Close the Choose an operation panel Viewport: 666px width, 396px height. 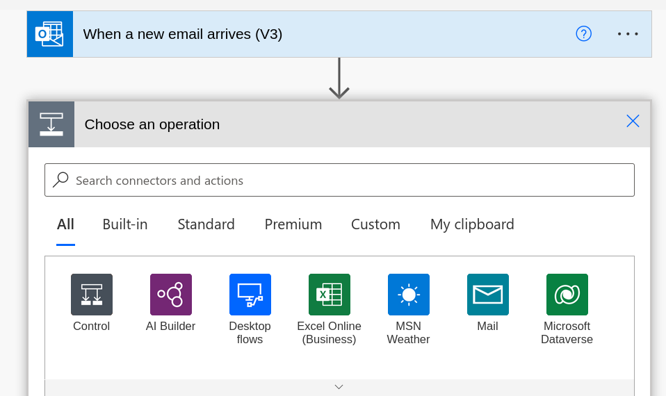633,121
